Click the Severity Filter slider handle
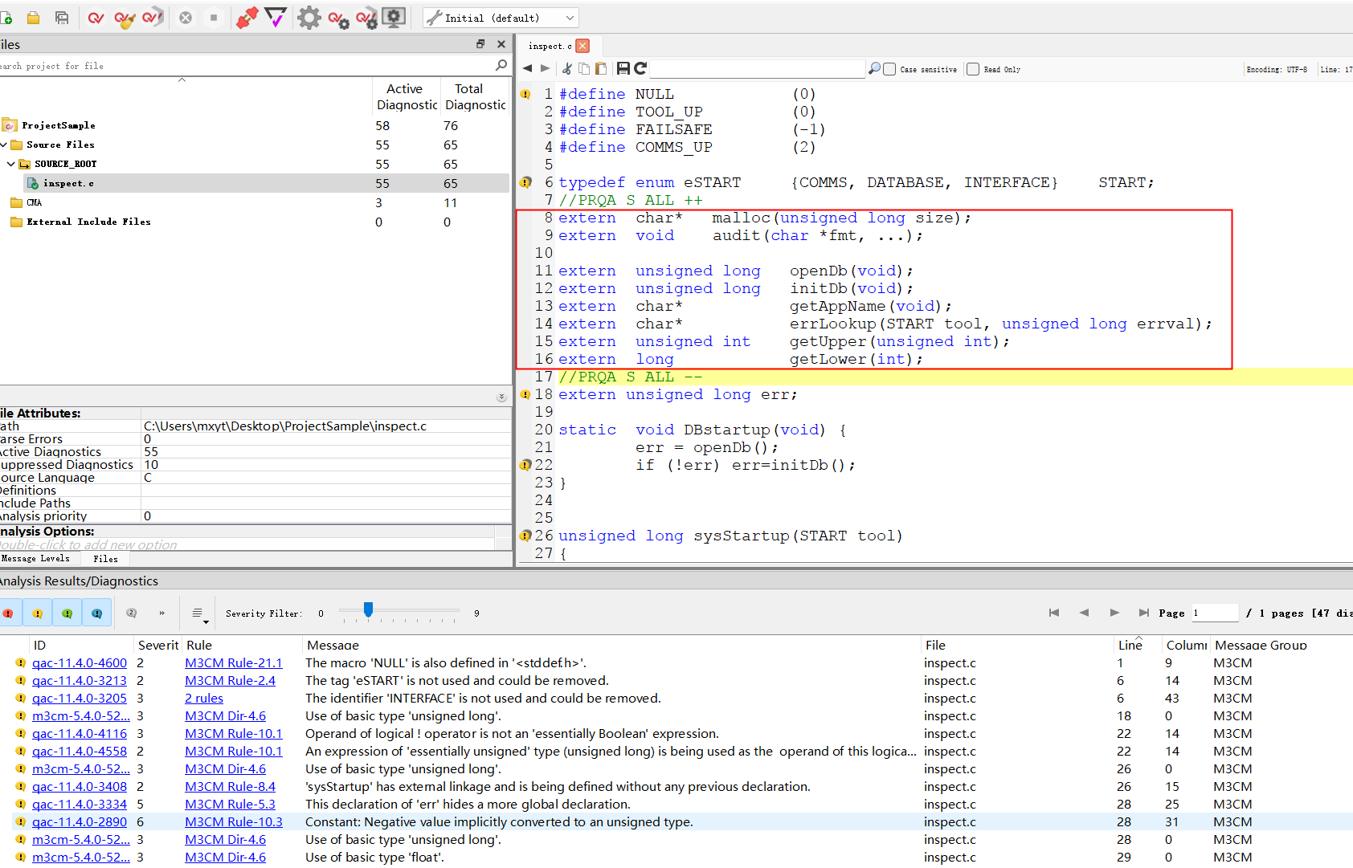This screenshot has height=868, width=1353. pyautogui.click(x=368, y=610)
